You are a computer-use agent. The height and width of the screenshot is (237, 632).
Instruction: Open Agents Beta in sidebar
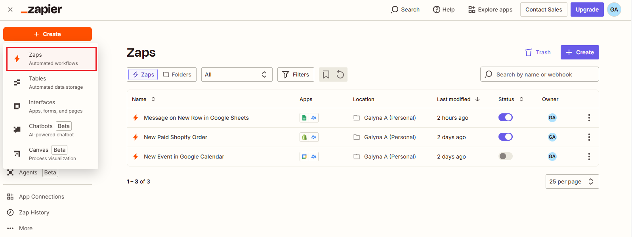pos(32,172)
